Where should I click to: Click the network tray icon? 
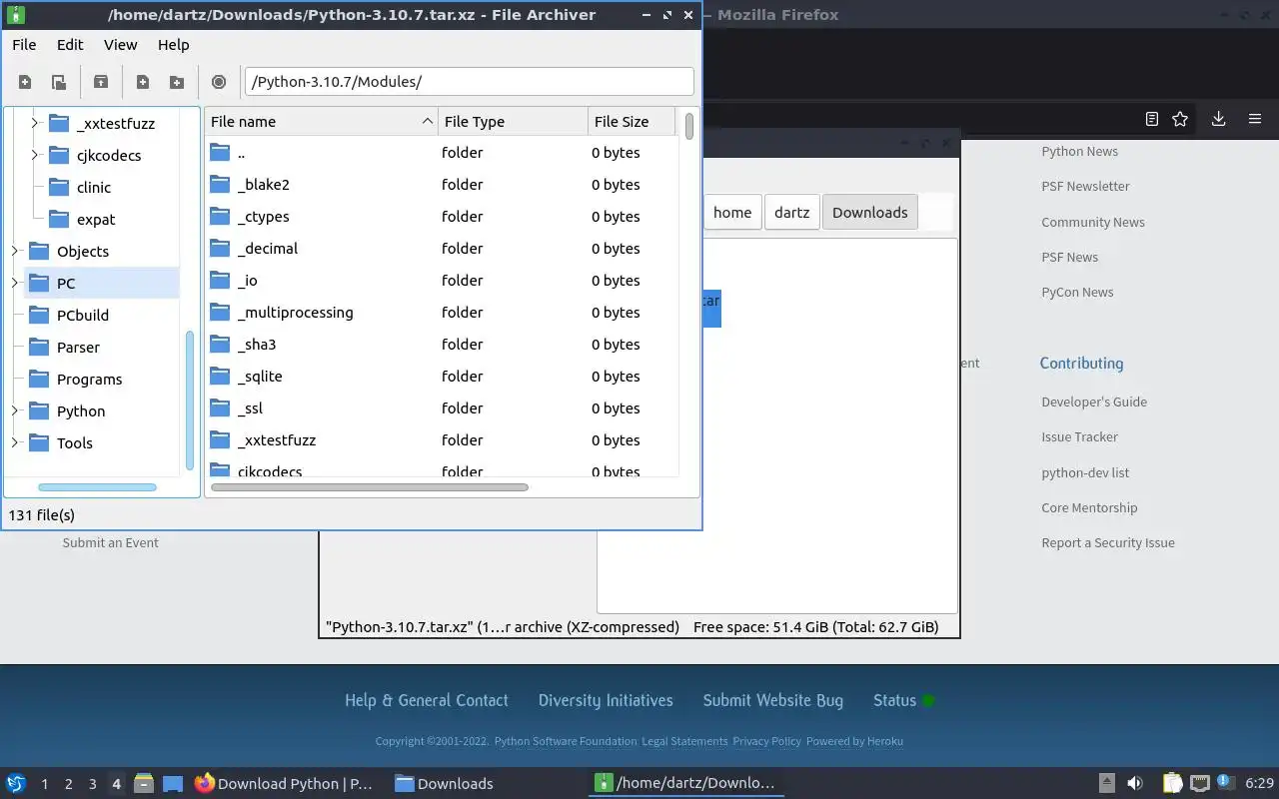click(1200, 783)
